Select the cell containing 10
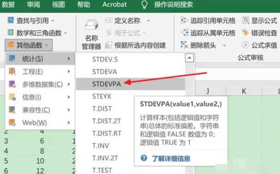The height and width of the screenshot is (174, 280). point(40,161)
